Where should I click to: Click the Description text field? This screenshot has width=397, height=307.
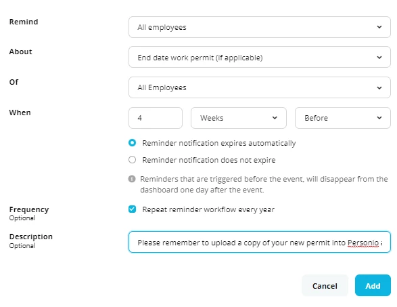point(260,242)
